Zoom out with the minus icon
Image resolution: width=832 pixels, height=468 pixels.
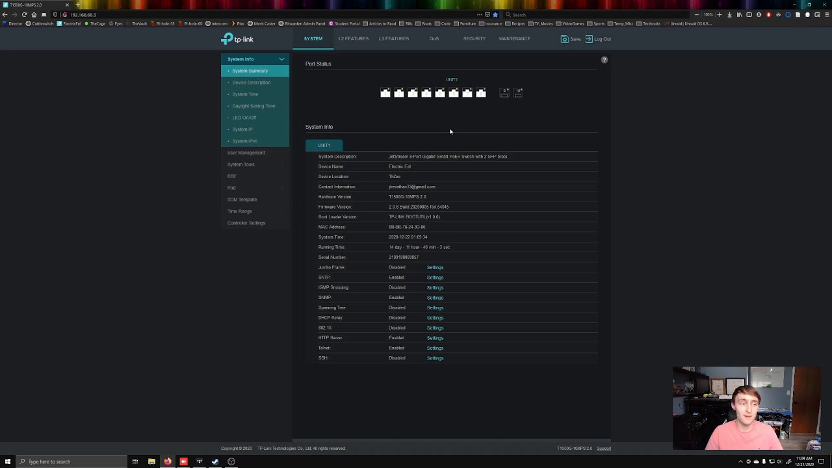pos(697,14)
